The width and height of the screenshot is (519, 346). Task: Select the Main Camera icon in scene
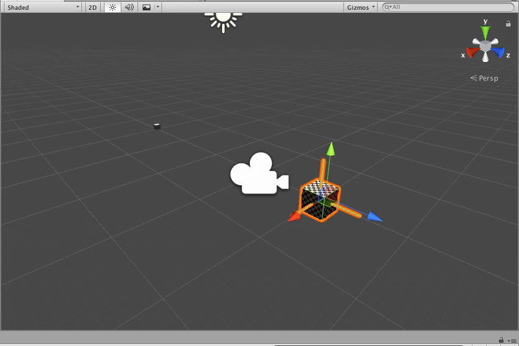coord(259,173)
